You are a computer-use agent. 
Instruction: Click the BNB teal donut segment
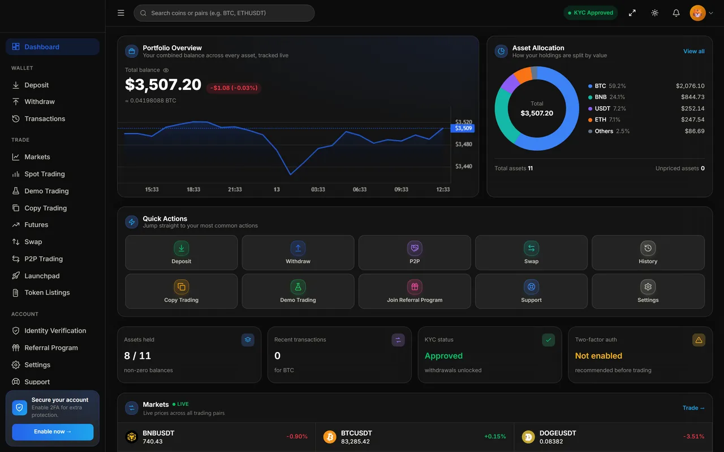pyautogui.click(x=503, y=115)
